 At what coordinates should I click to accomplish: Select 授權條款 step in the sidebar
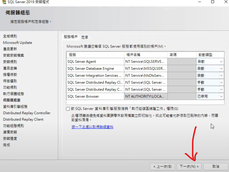pyautogui.click(x=10, y=75)
